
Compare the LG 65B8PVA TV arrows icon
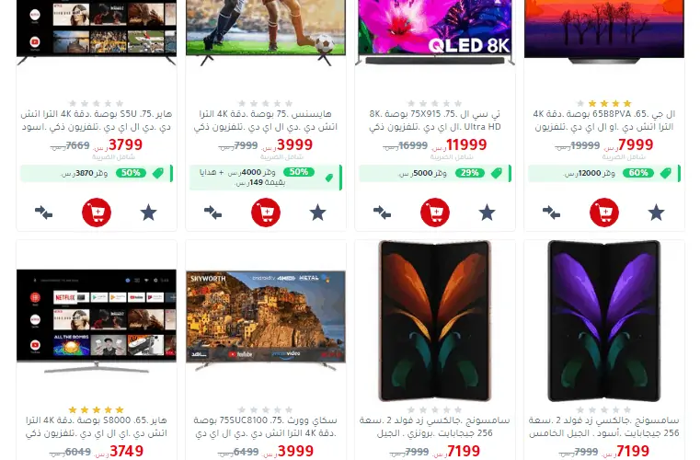tap(551, 213)
